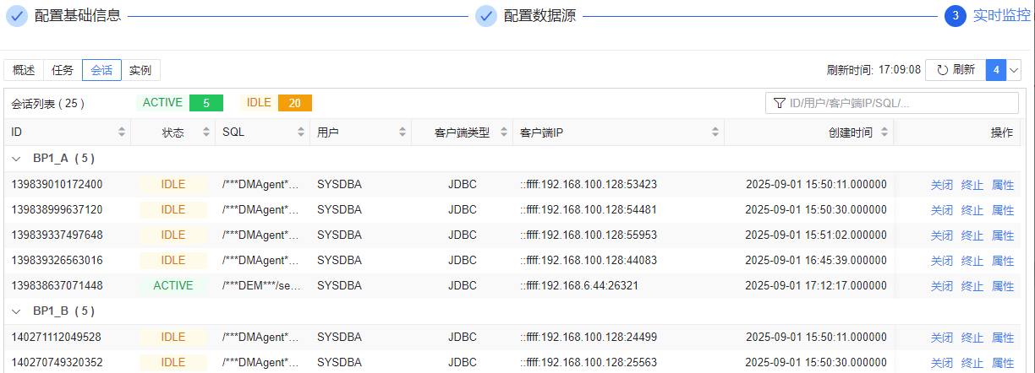Click creation time 2025-09-01 16:45:39.000000
The height and width of the screenshot is (373, 1035).
[816, 261]
